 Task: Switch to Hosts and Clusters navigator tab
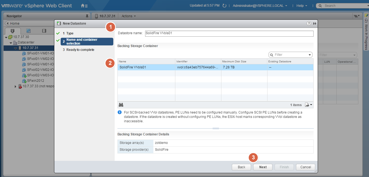tap(12, 31)
